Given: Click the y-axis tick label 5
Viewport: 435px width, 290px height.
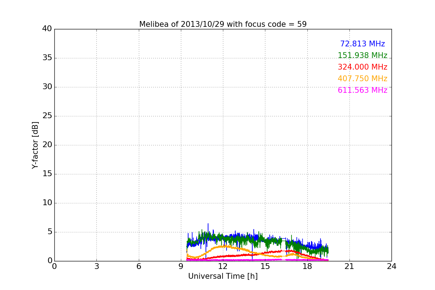Looking at the screenshot, I should 50,232.
